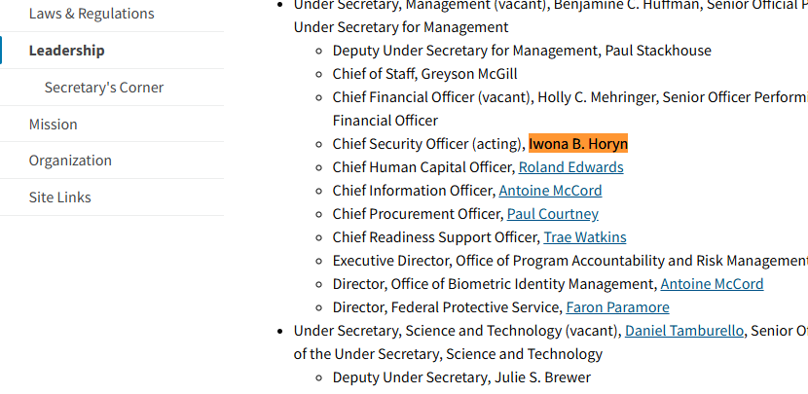Click the name Julie S. Brewer

[x=542, y=377]
